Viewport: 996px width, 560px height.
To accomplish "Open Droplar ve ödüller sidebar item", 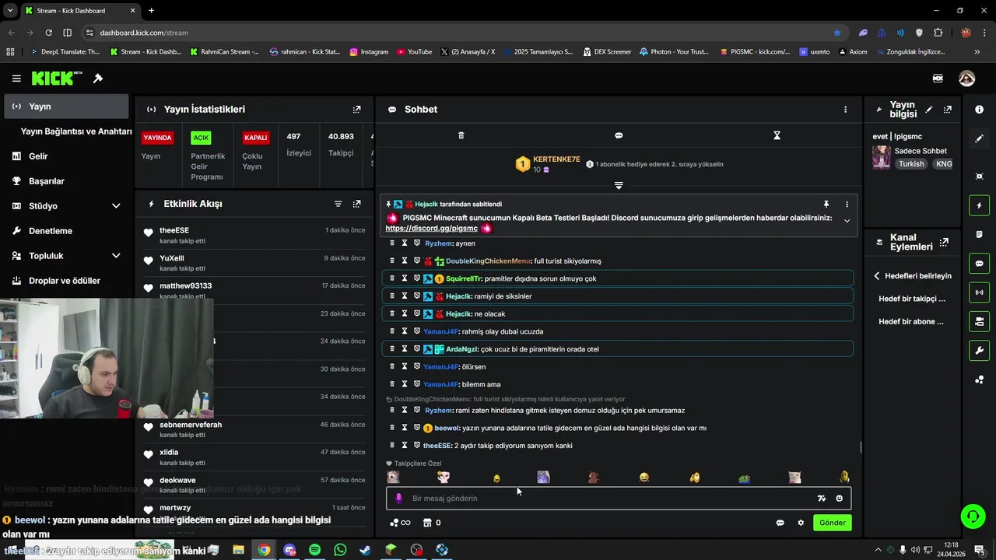I will [66, 281].
